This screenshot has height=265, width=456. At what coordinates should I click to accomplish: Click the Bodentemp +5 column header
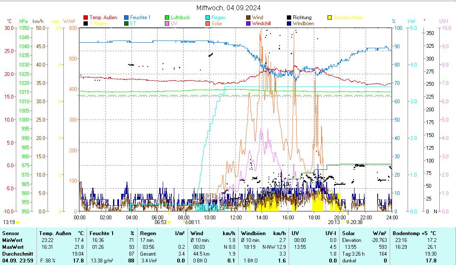coord(411,233)
